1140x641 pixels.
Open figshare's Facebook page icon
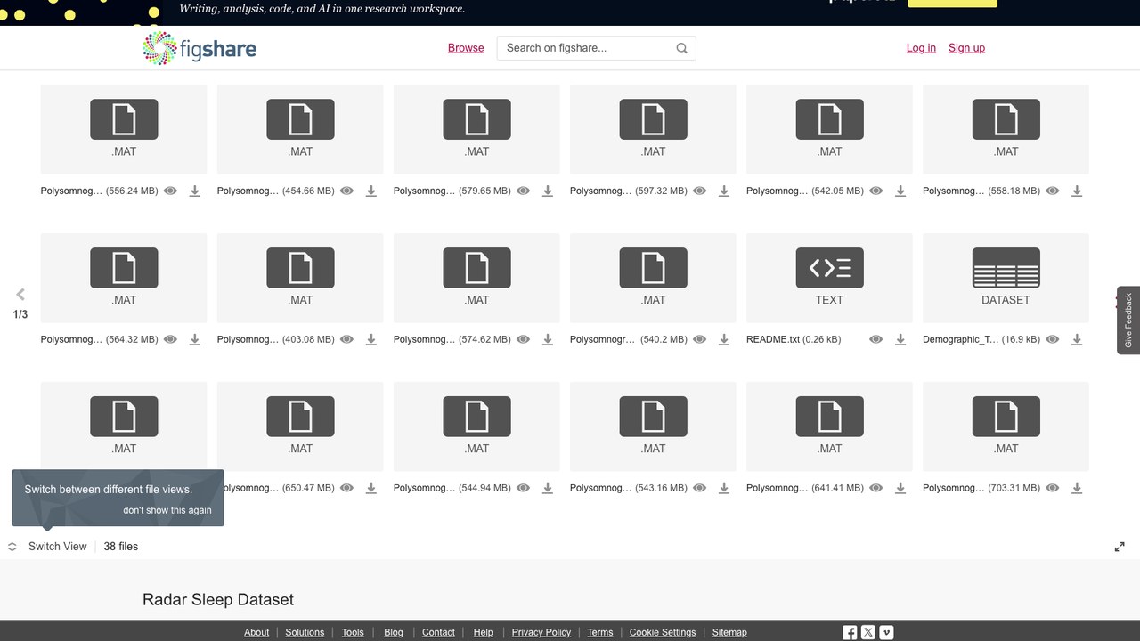tap(850, 632)
